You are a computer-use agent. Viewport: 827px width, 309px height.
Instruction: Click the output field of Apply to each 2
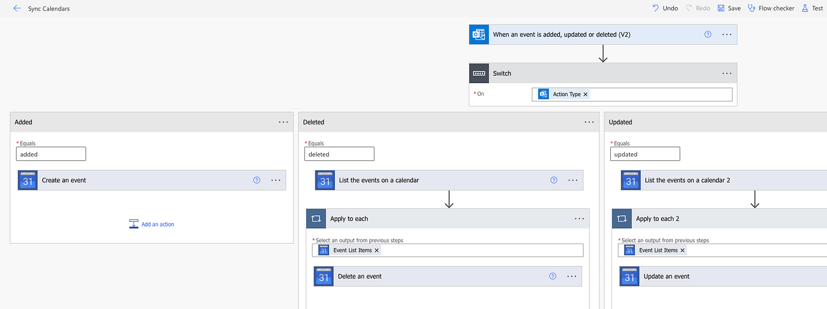(722, 250)
